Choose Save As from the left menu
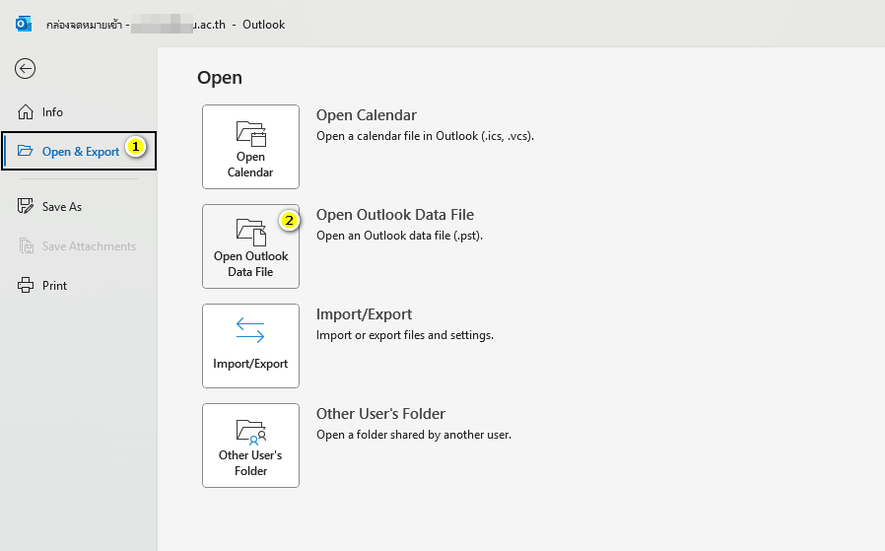Viewport: 885px width, 551px height. (61, 207)
